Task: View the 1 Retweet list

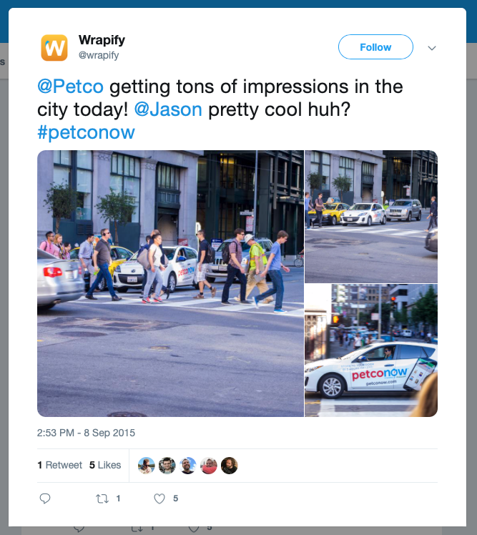Action: coord(59,465)
